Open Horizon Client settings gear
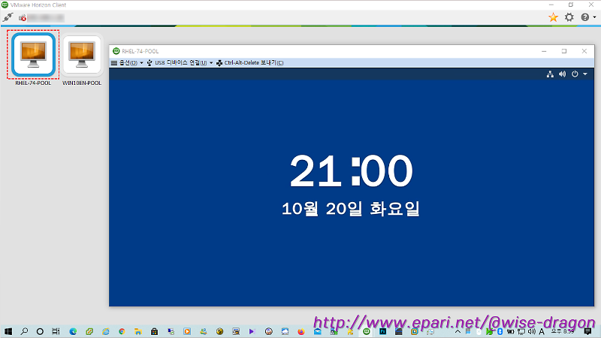This screenshot has height=338, width=601. [569, 17]
